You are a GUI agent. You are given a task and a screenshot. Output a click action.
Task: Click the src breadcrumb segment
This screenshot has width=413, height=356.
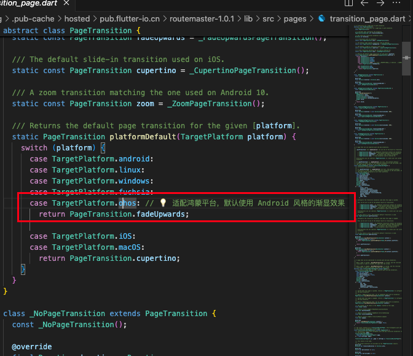(268, 19)
